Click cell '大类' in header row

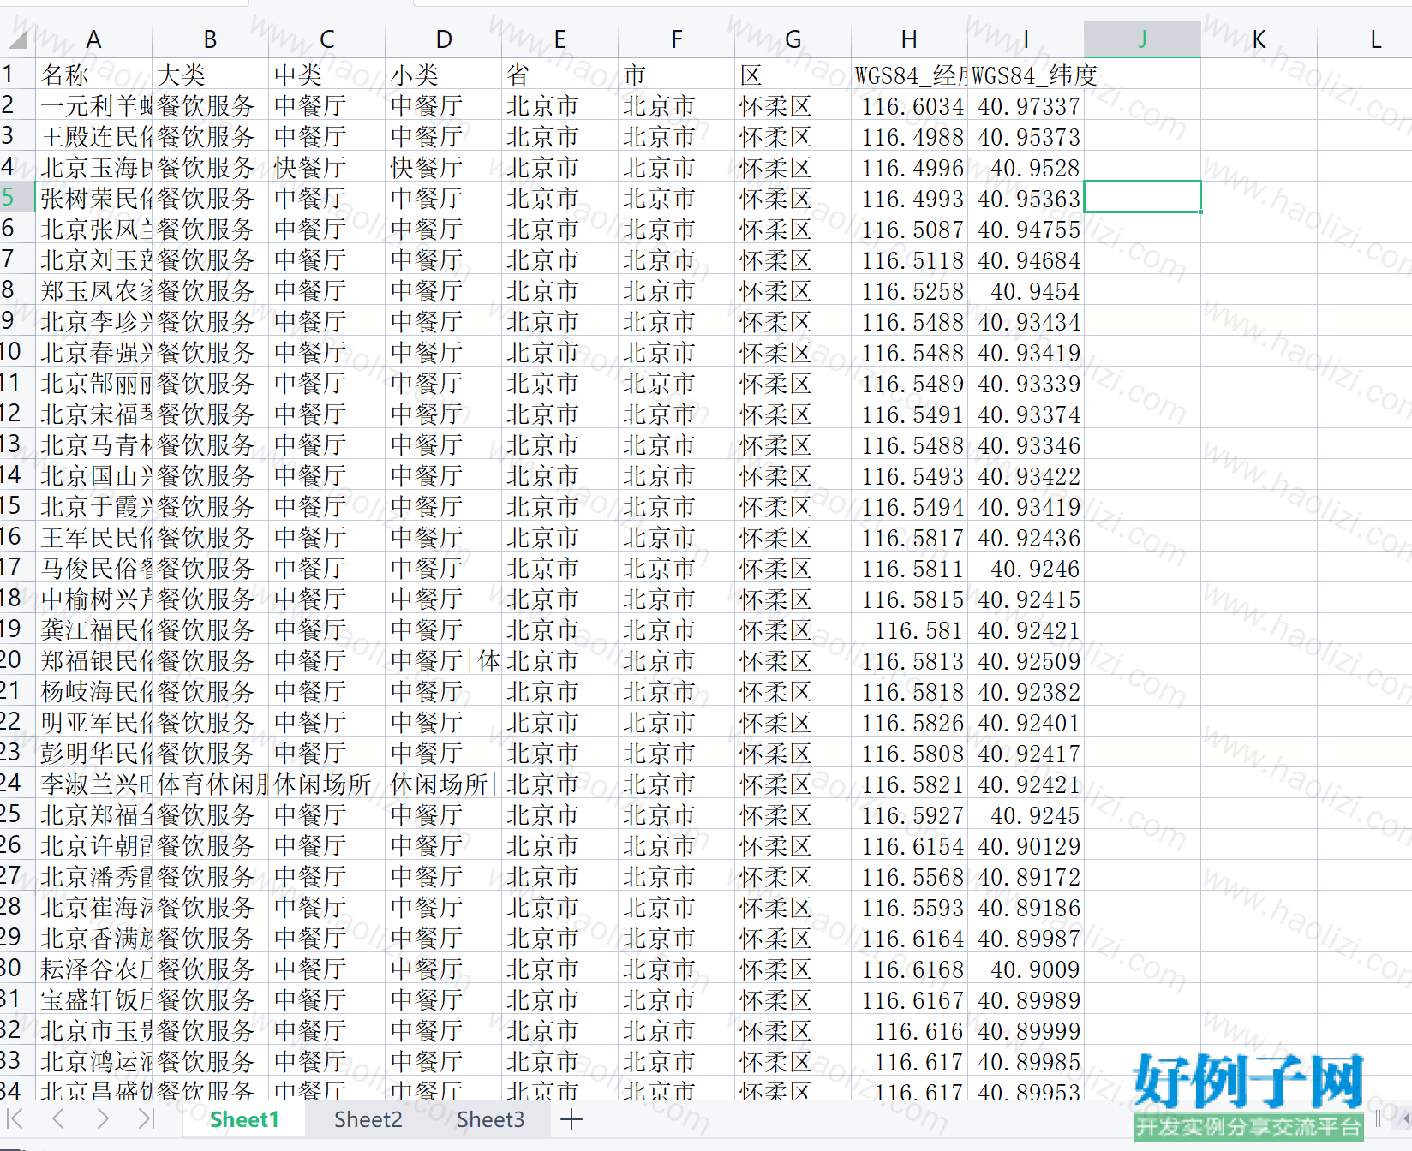point(210,75)
